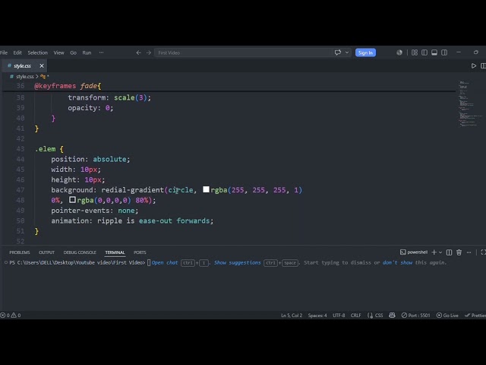Toggle the secondary side bar
The height and width of the screenshot is (365, 486).
point(444,52)
